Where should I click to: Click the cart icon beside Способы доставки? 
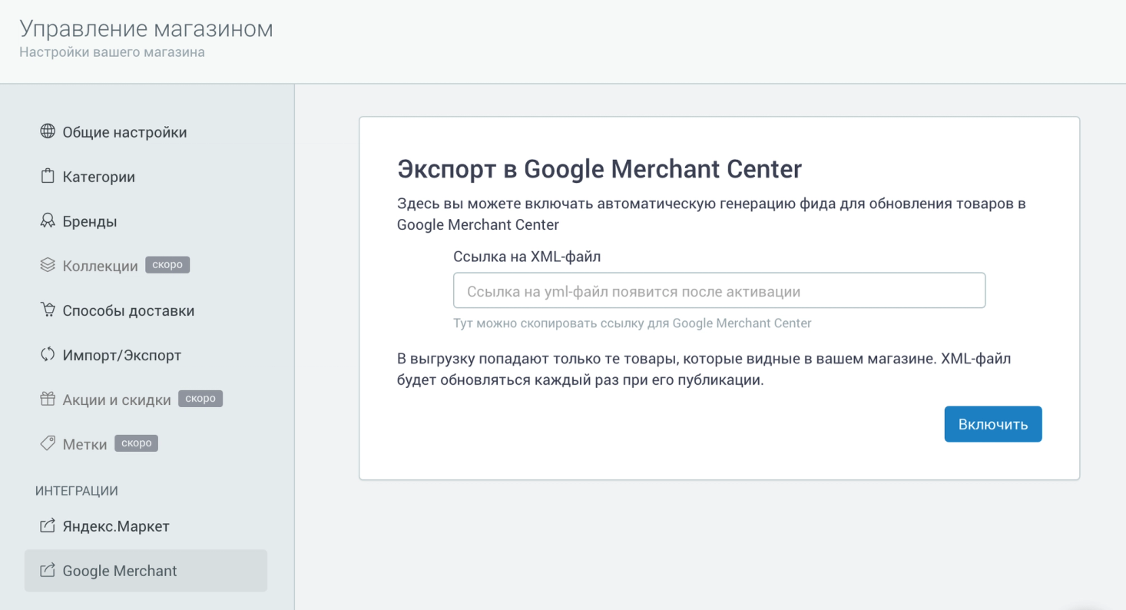click(48, 310)
